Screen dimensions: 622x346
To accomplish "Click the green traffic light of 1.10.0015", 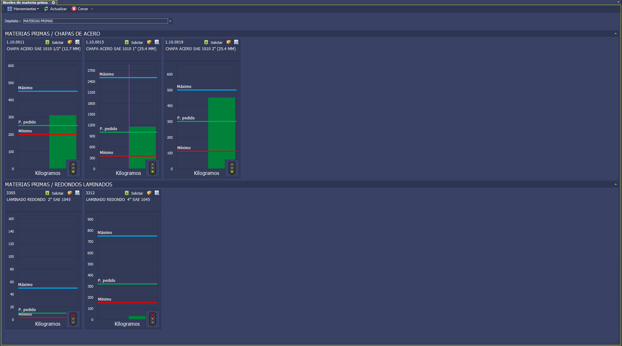I will [152, 168].
